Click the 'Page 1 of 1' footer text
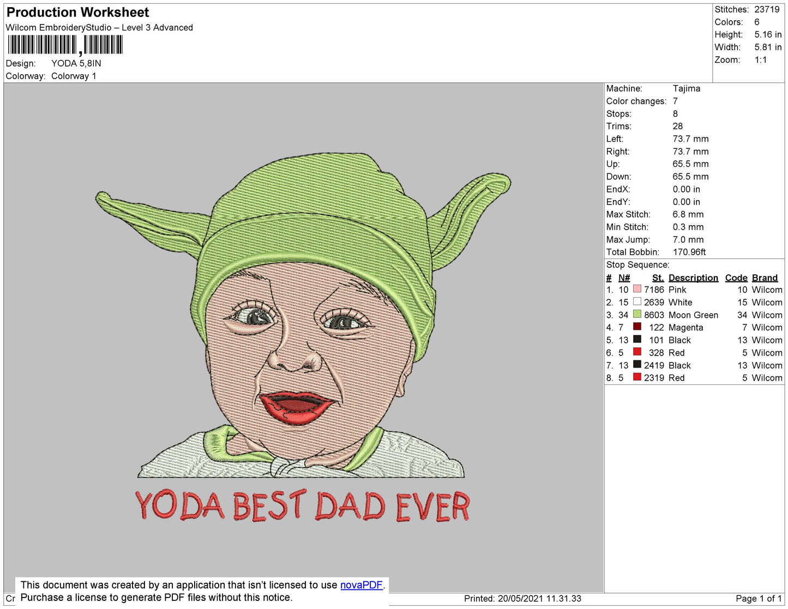The width and height of the screenshot is (788, 609). click(x=759, y=599)
